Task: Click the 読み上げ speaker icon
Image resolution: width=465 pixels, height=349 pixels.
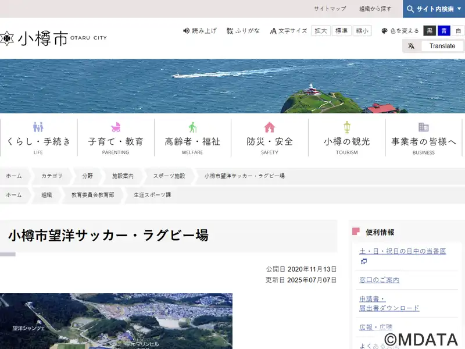Action: pos(186,31)
